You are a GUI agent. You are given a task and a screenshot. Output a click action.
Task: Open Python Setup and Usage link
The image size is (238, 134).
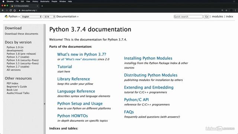(x=80, y=103)
